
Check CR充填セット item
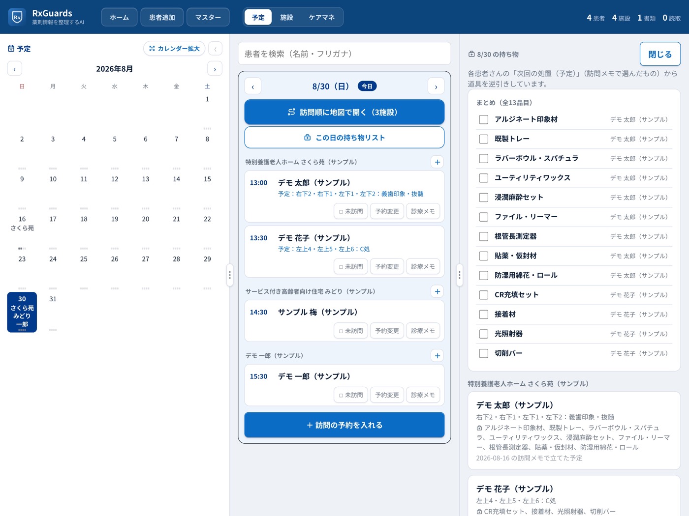(x=484, y=295)
